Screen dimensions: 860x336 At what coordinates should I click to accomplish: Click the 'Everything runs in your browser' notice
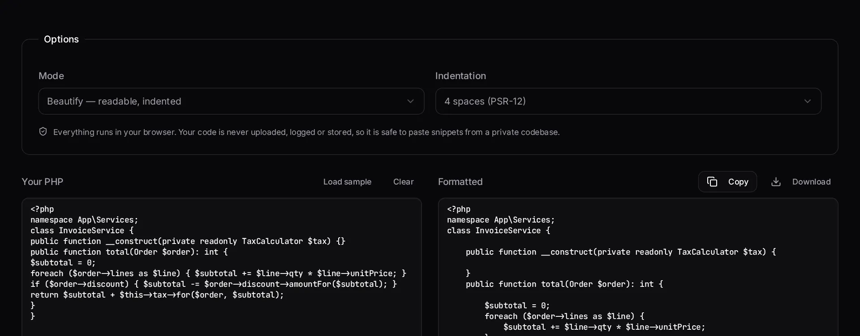(306, 132)
